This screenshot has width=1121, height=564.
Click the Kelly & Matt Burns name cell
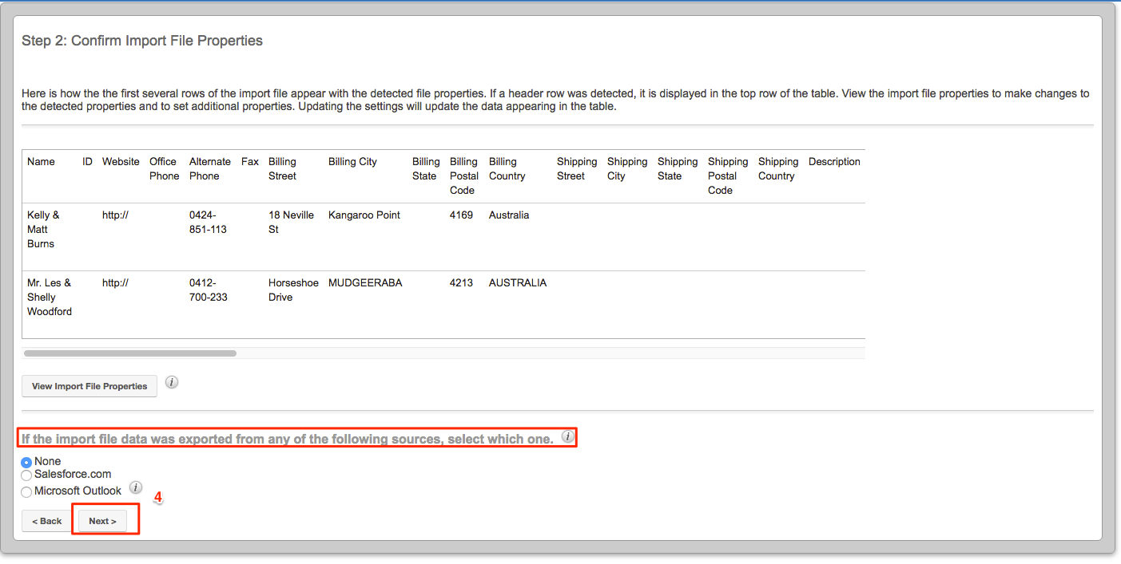tap(43, 229)
